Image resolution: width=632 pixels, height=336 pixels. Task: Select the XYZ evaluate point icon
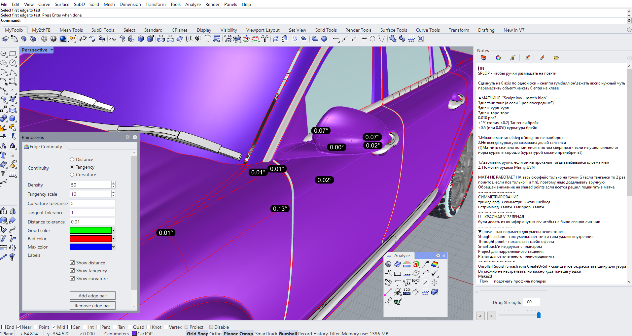[416, 282]
